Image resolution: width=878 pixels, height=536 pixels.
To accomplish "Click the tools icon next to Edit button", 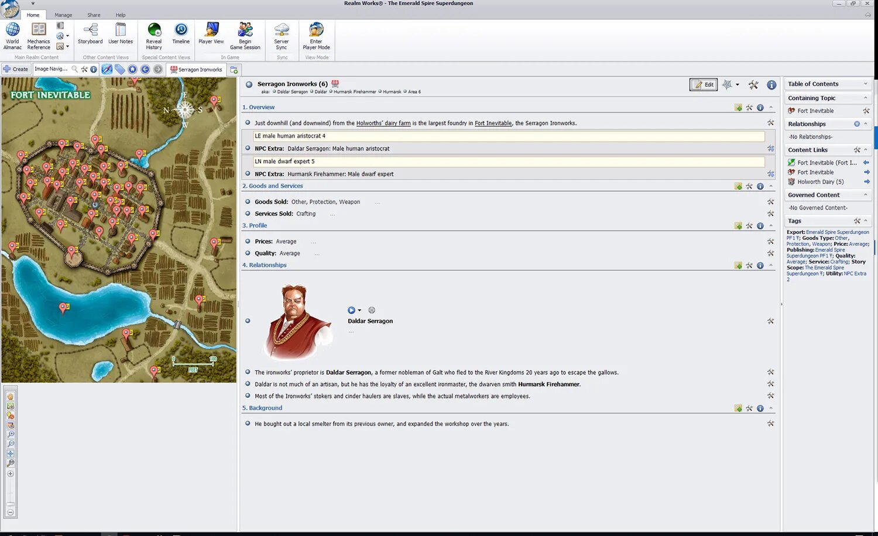I will [x=753, y=85].
